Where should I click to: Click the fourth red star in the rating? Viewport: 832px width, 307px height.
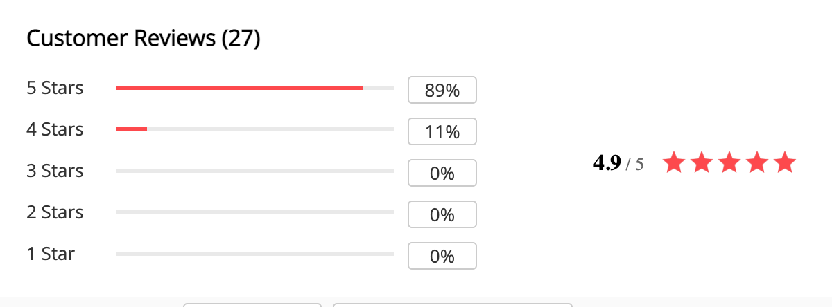[757, 163]
